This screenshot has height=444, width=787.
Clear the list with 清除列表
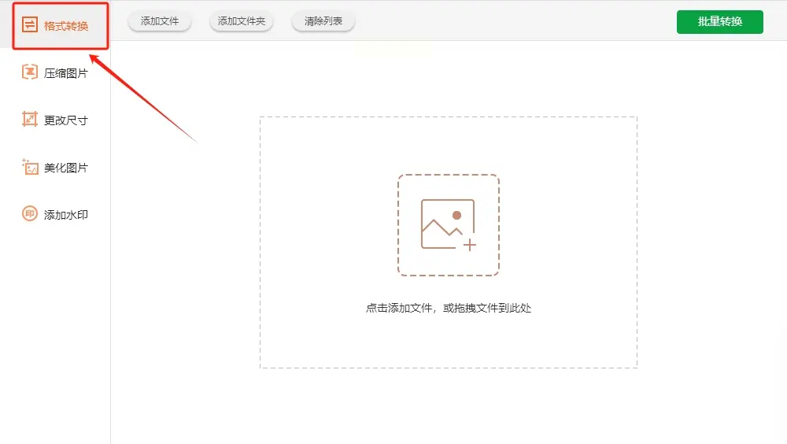click(323, 21)
